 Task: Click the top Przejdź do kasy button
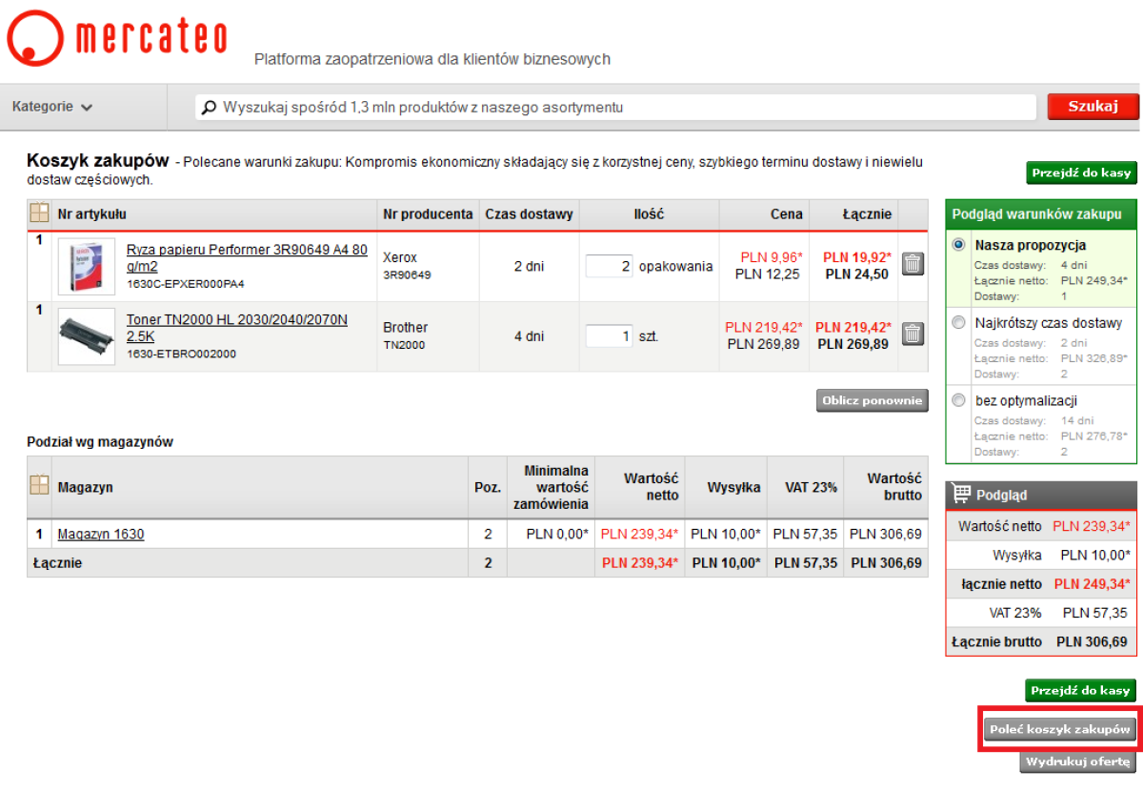[1081, 172]
